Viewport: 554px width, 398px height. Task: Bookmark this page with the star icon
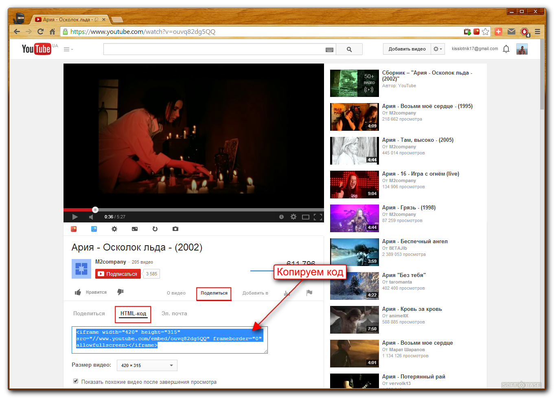[485, 31]
